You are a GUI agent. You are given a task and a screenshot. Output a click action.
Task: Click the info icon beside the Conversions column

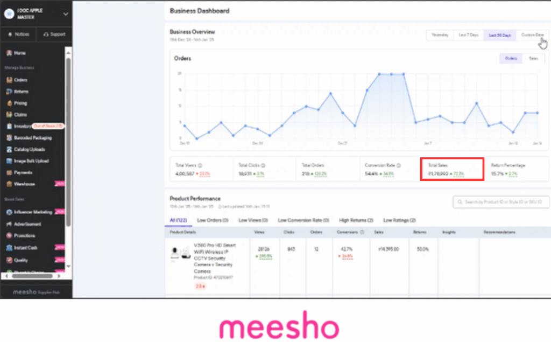(362, 232)
